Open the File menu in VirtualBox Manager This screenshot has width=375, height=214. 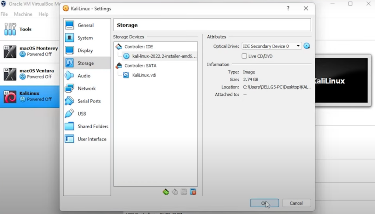tap(4, 14)
